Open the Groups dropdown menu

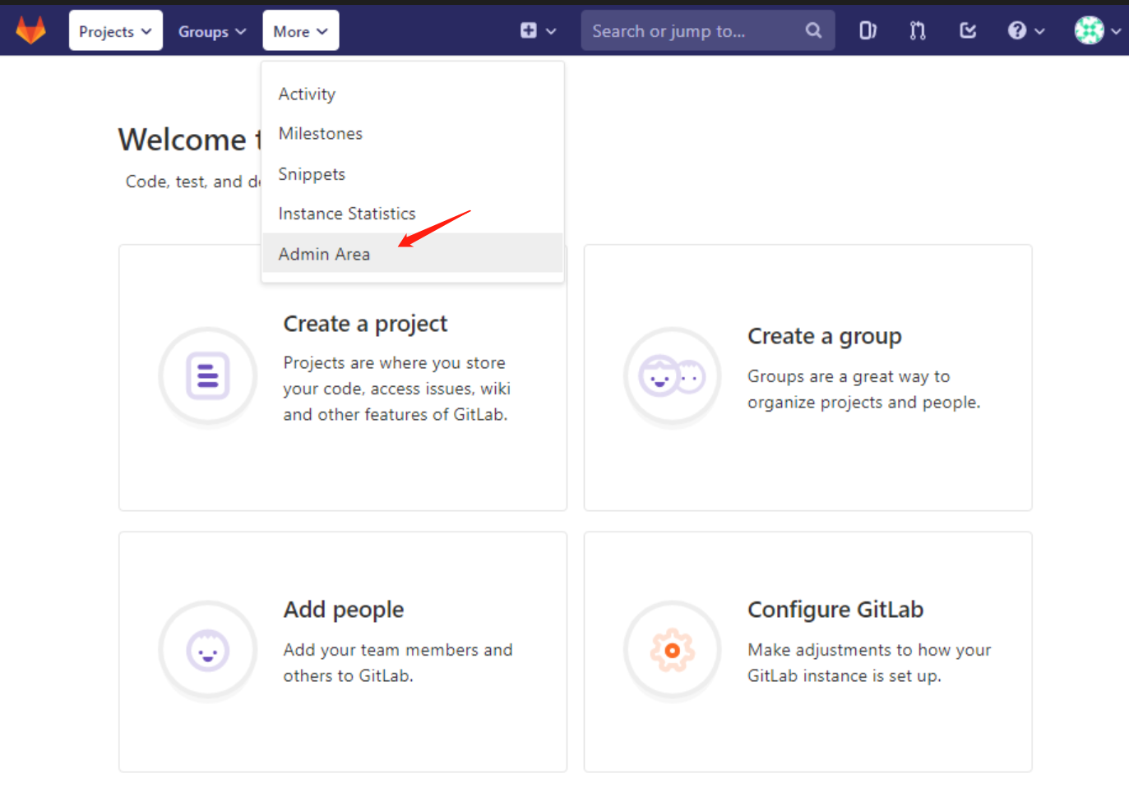point(212,31)
